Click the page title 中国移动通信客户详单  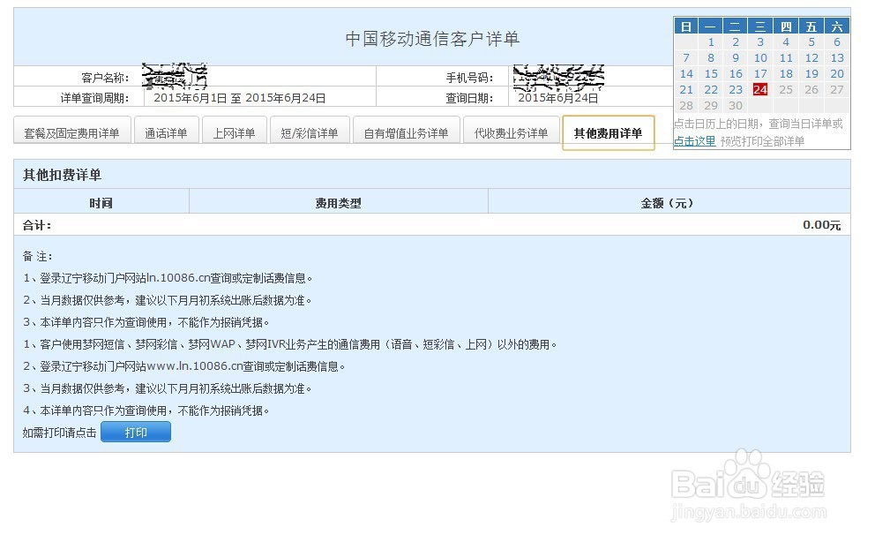432,39
